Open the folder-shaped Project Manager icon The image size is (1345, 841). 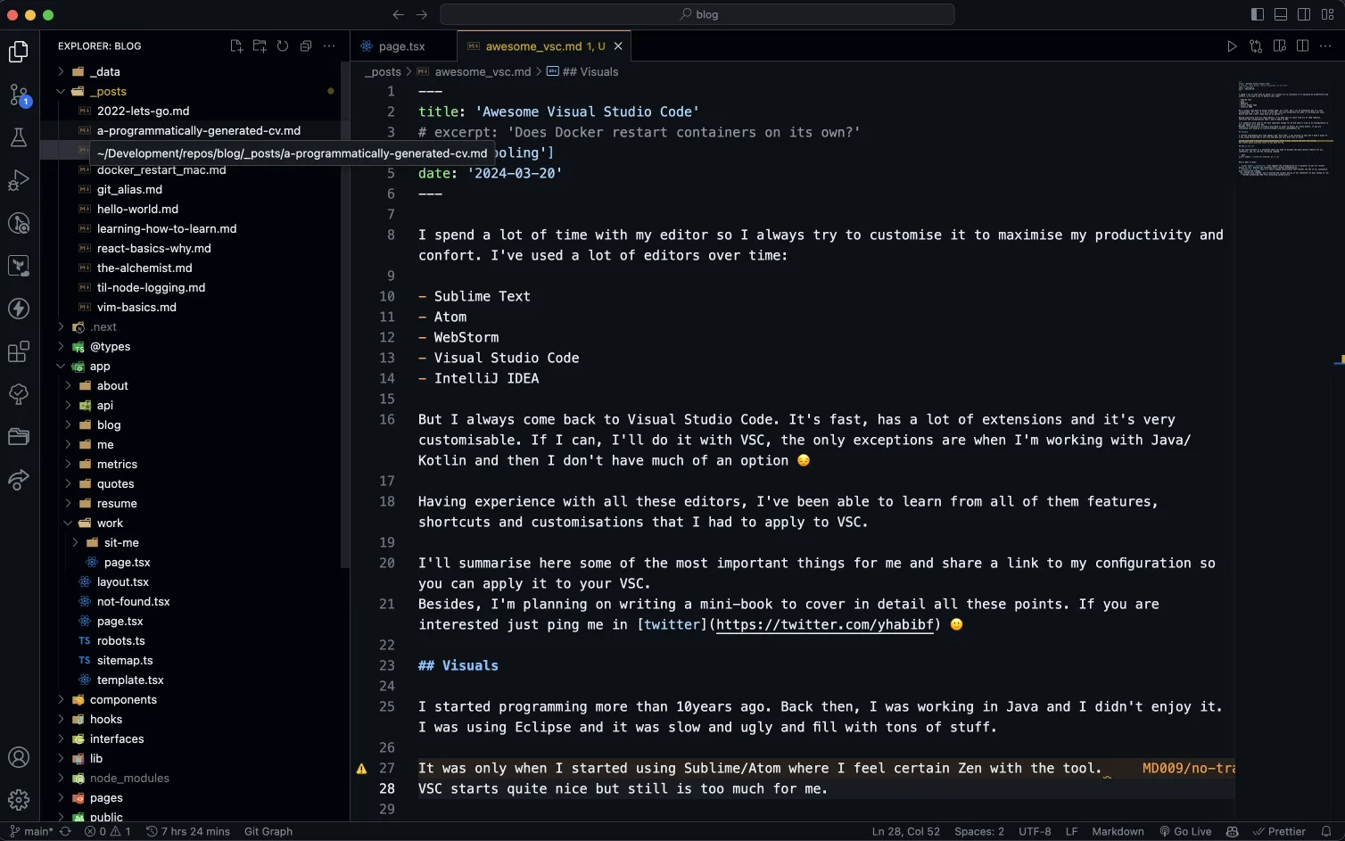coord(19,437)
